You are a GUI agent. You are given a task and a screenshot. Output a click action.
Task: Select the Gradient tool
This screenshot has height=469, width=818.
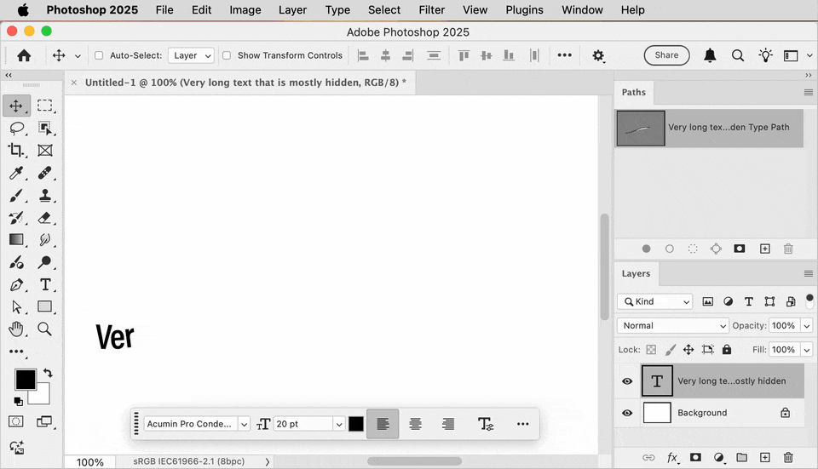click(16, 240)
